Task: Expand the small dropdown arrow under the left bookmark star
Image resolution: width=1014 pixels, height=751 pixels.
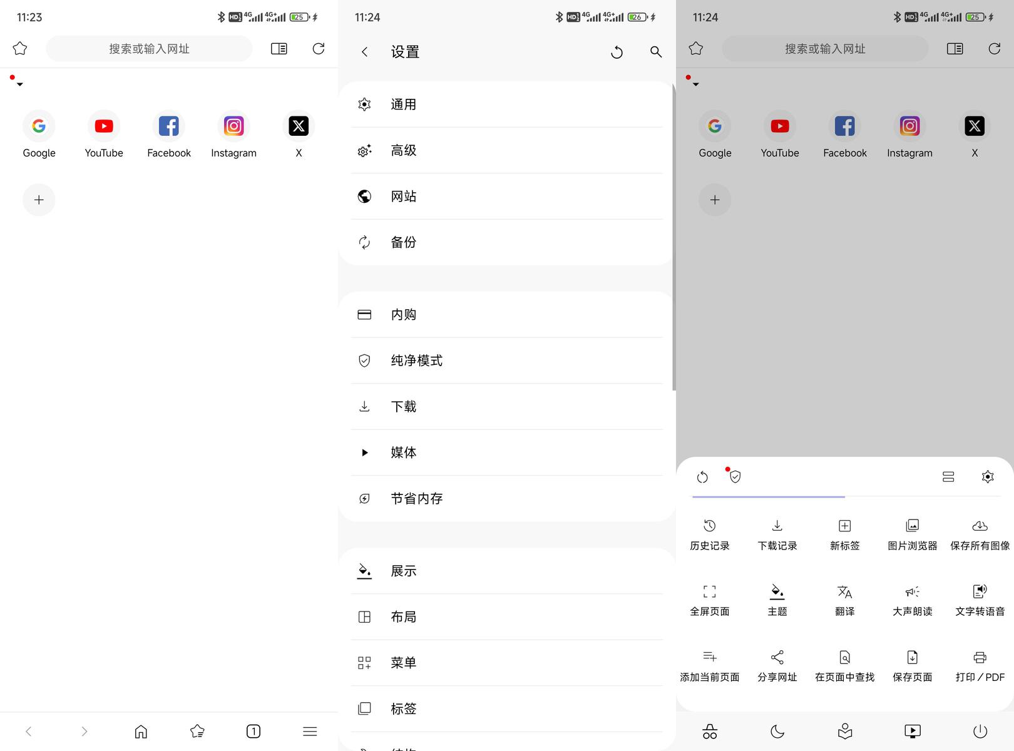Action: 20,84
